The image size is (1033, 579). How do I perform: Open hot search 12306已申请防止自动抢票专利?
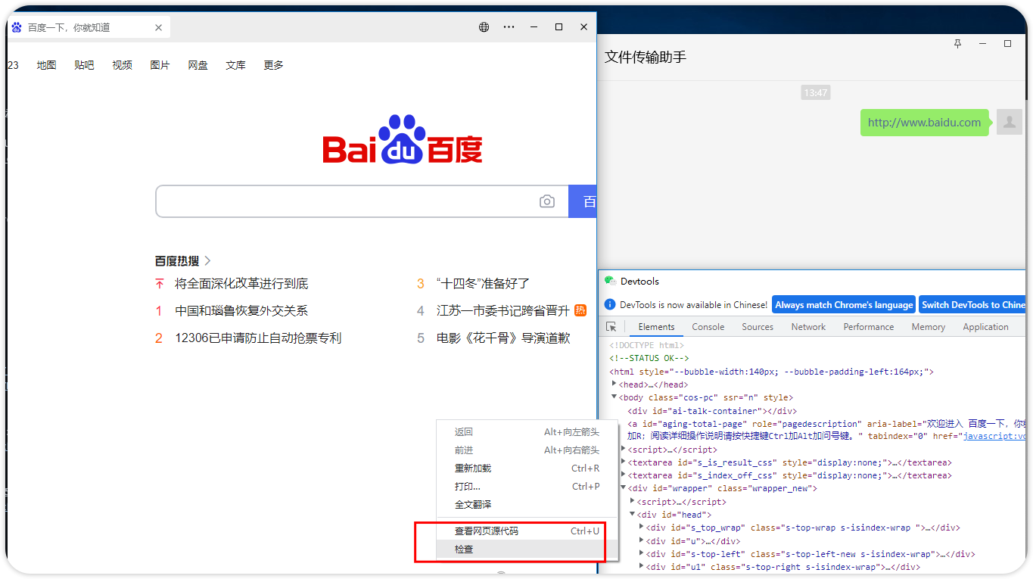click(x=258, y=338)
